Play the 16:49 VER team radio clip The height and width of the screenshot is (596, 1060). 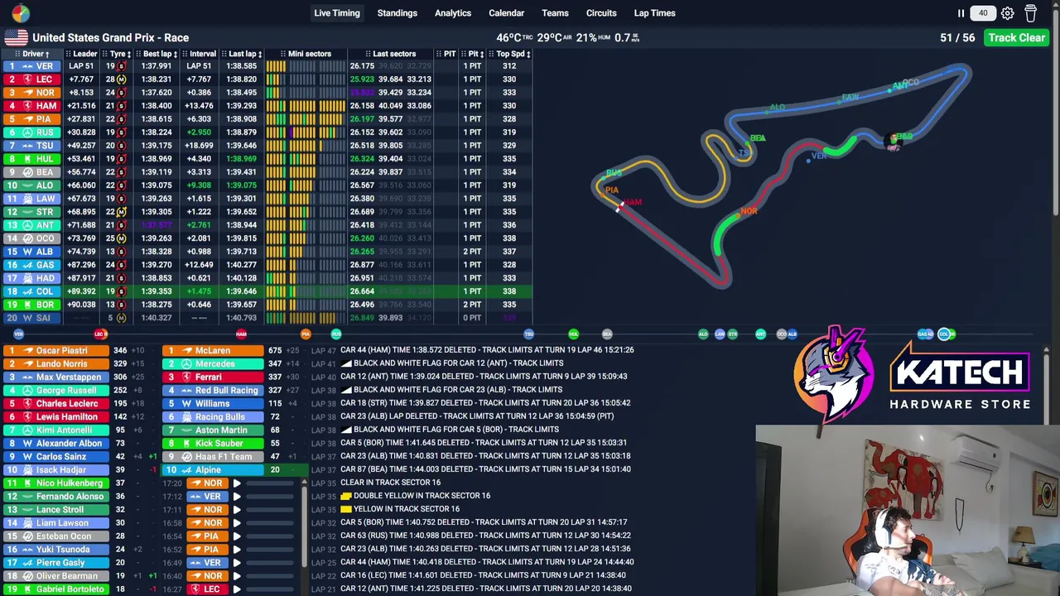pyautogui.click(x=237, y=563)
